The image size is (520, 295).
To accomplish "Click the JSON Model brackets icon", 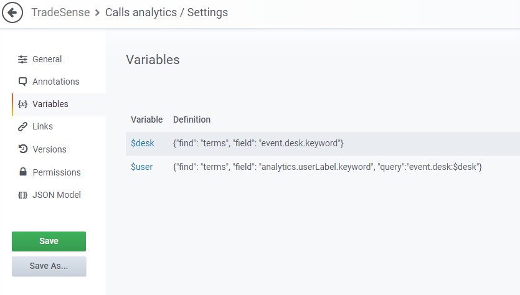I will click(23, 195).
